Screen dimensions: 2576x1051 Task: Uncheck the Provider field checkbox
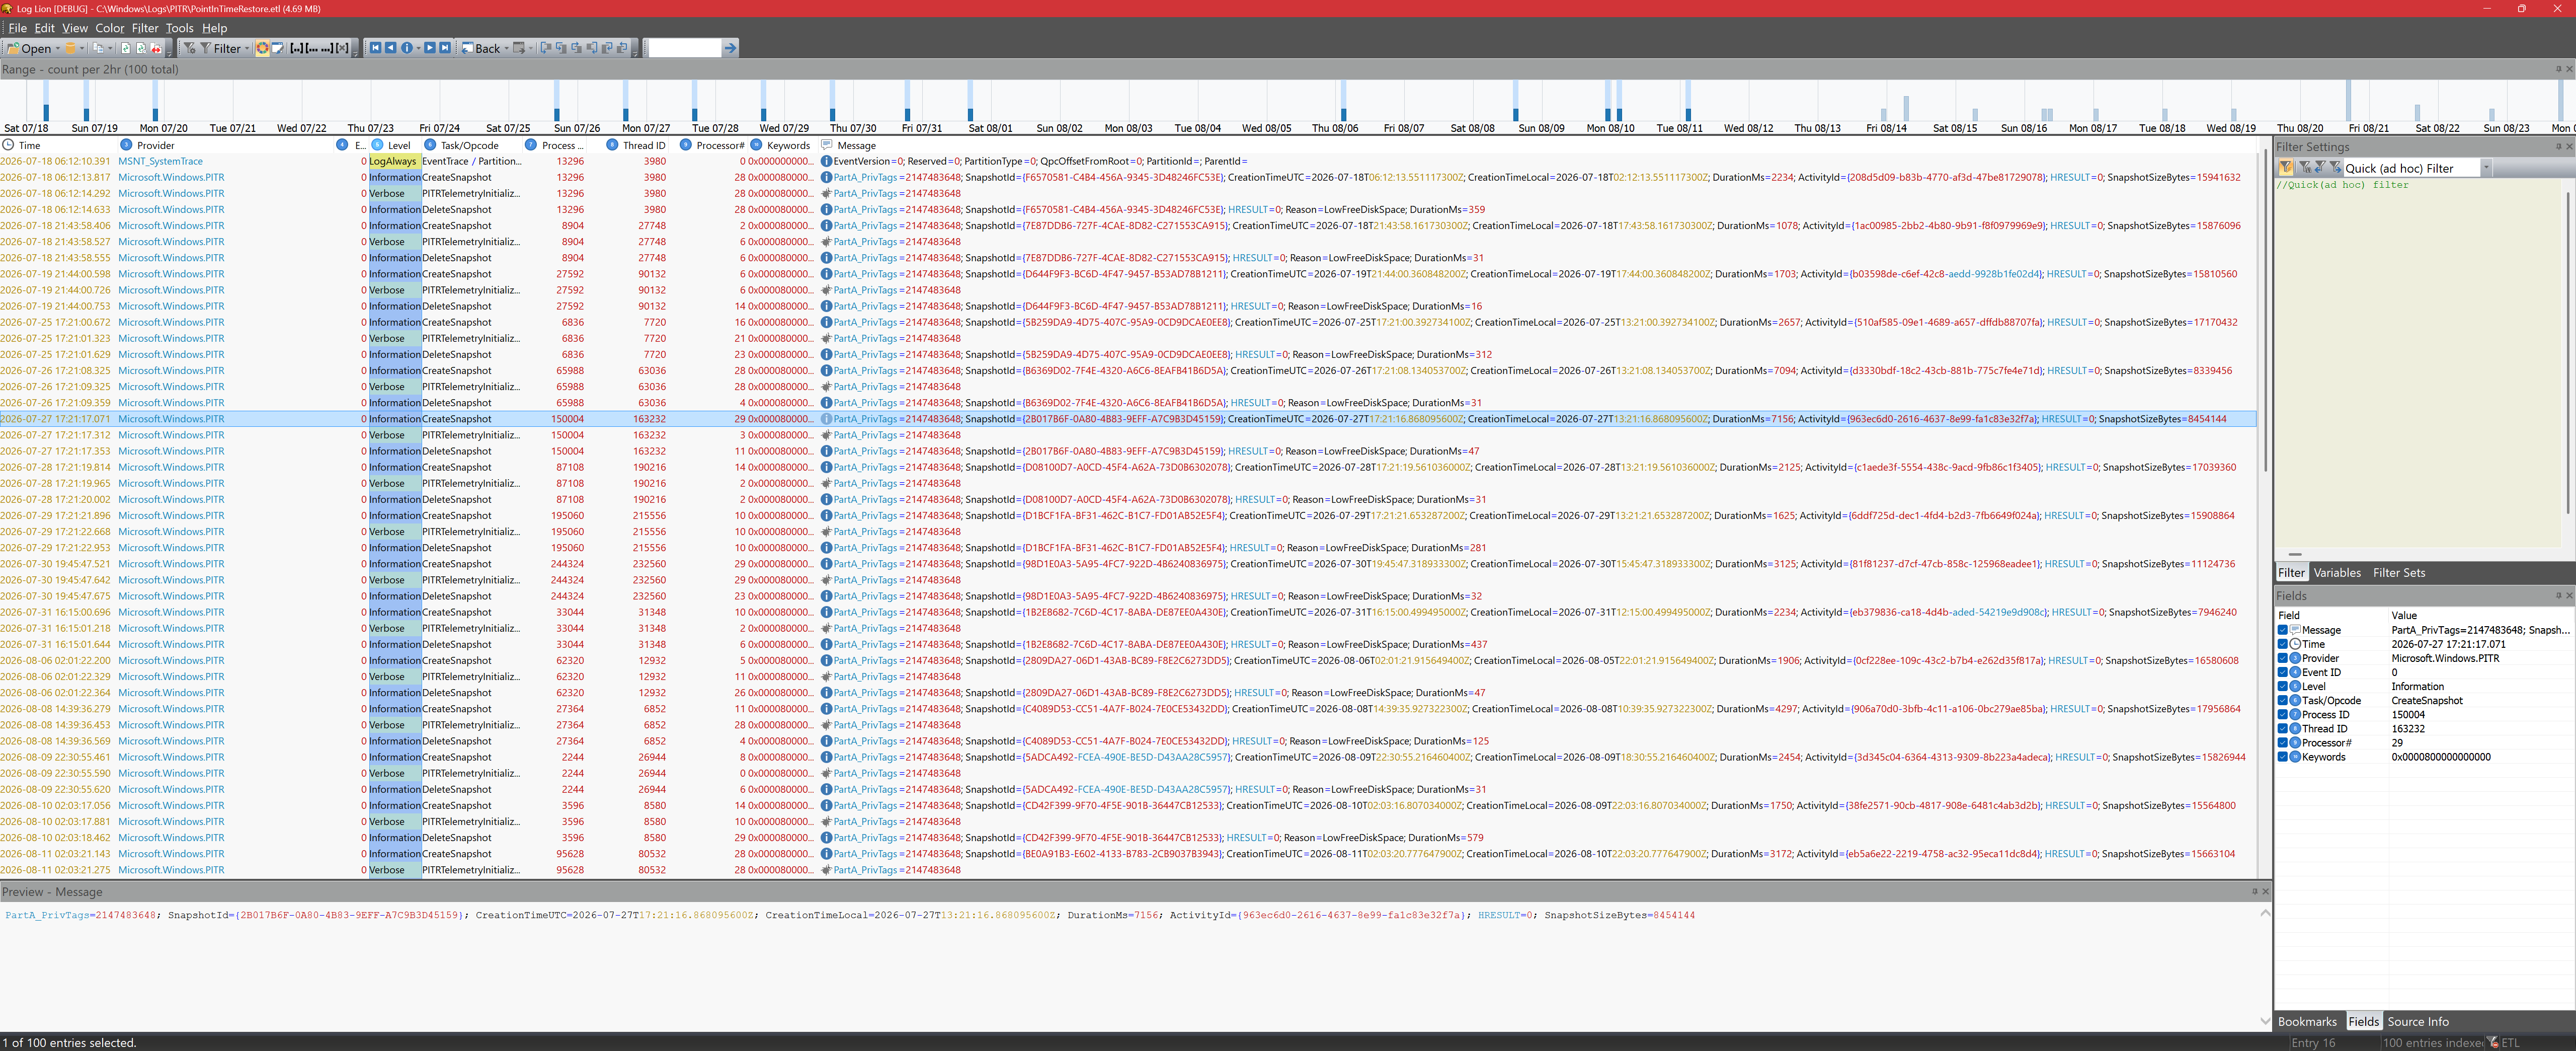[2283, 658]
